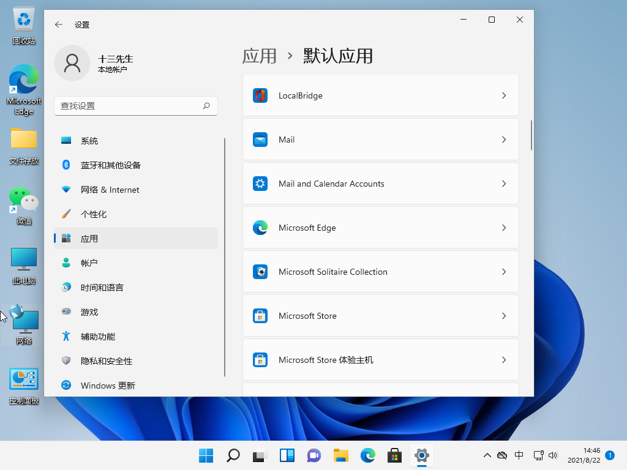627x470 pixels.
Task: Open the 系统 (System) settings section
Action: pyautogui.click(x=89, y=140)
